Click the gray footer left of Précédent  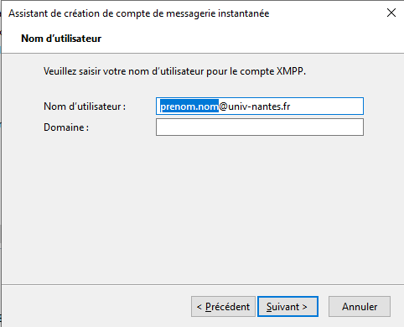[96, 307]
